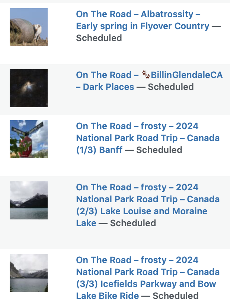The height and width of the screenshot is (306, 230).
Task: Click the BillinGlendaleCA author name text
Action: (x=186, y=75)
